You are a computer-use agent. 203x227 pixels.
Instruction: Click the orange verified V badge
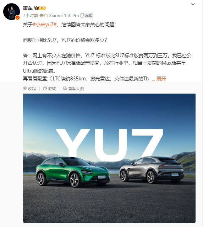click(18, 17)
